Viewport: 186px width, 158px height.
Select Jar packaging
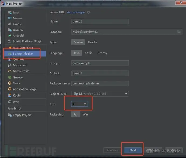pyautogui.click(x=75, y=114)
